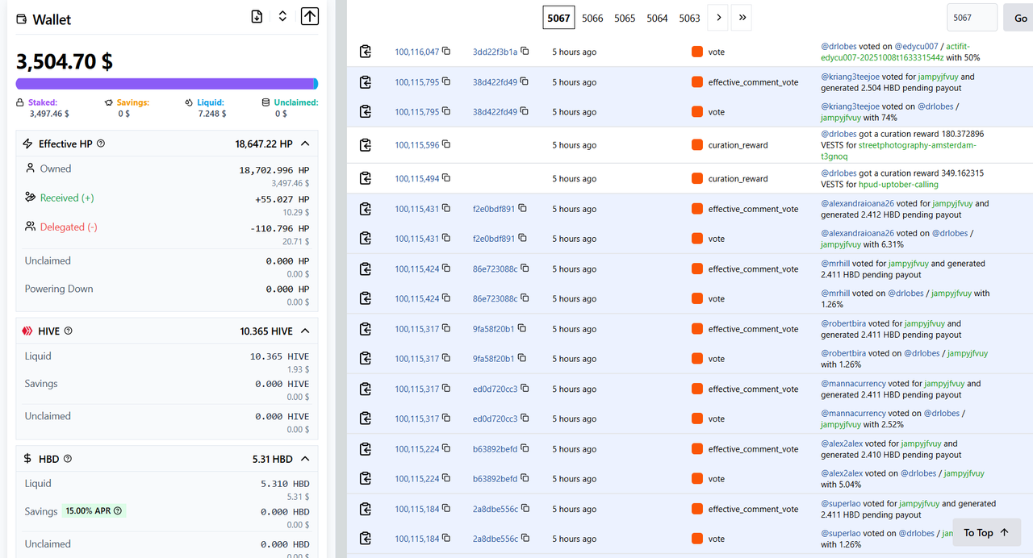Toggle expand-collapse all wallet sections arrows
This screenshot has width=1033, height=558.
pos(282,17)
